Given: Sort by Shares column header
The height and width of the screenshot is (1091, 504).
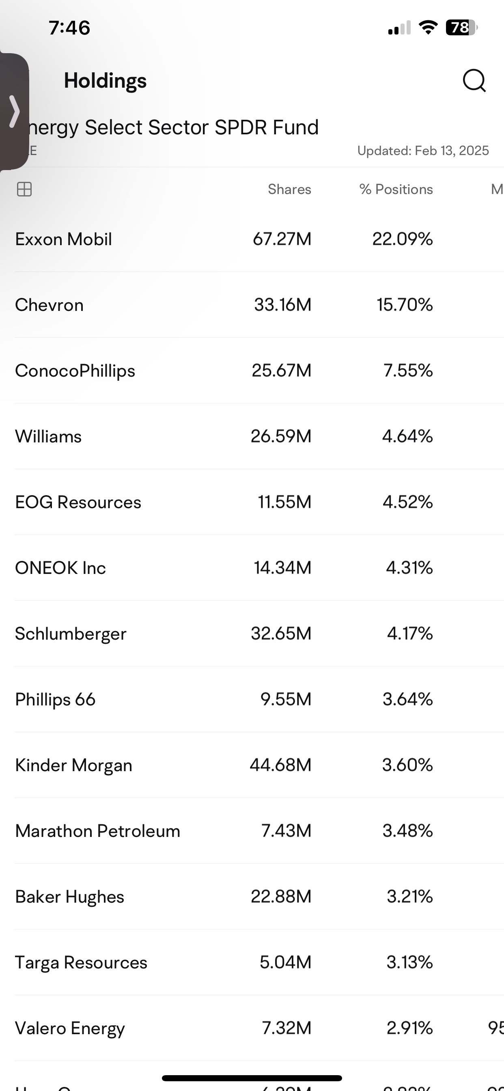Looking at the screenshot, I should click(x=289, y=189).
